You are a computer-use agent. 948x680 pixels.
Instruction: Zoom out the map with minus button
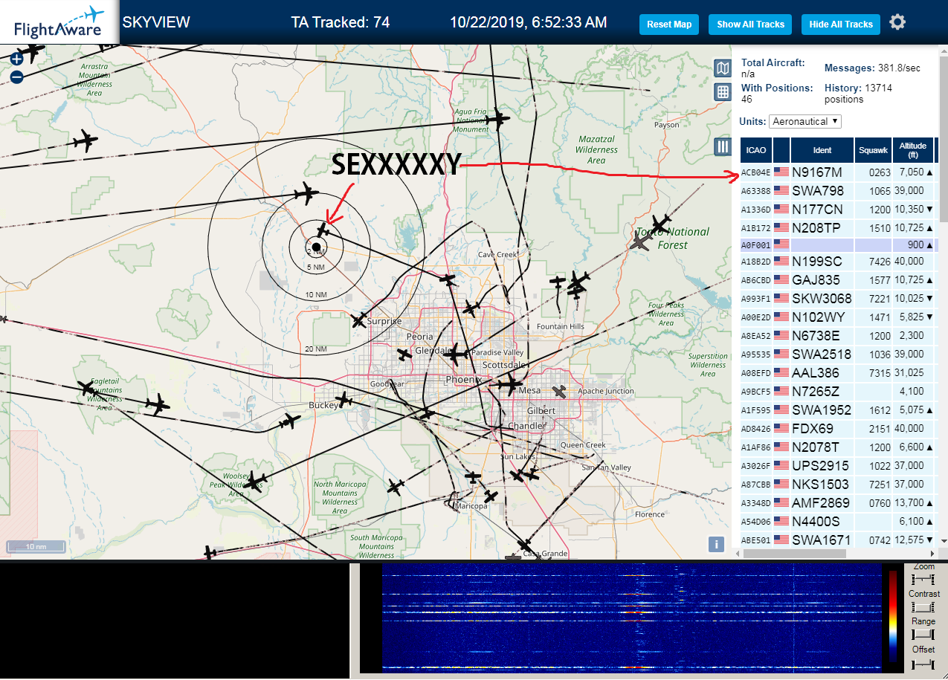coord(16,77)
